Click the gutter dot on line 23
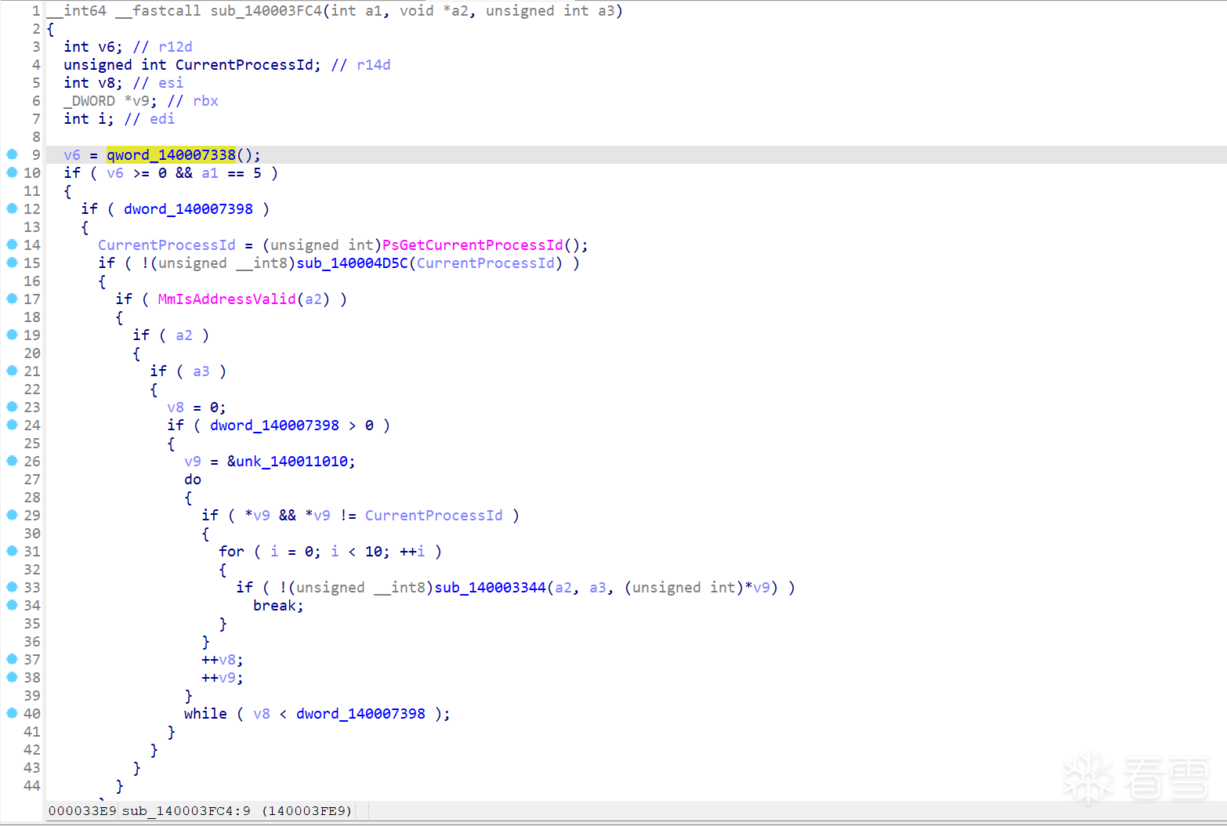 pyautogui.click(x=12, y=407)
